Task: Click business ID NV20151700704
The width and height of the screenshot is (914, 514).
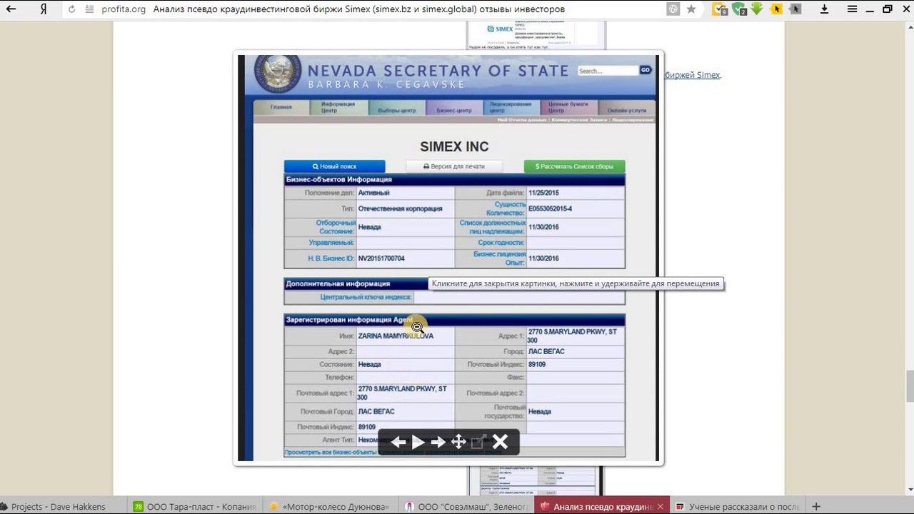Action: click(x=381, y=258)
